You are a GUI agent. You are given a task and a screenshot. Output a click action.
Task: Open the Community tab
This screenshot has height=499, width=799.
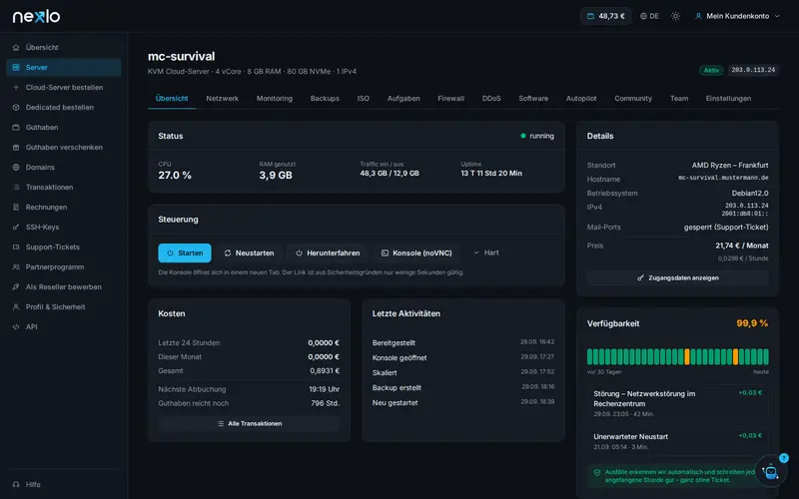tap(633, 98)
